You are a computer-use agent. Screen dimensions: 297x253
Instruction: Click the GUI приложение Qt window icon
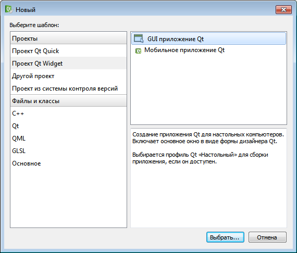pyautogui.click(x=139, y=39)
